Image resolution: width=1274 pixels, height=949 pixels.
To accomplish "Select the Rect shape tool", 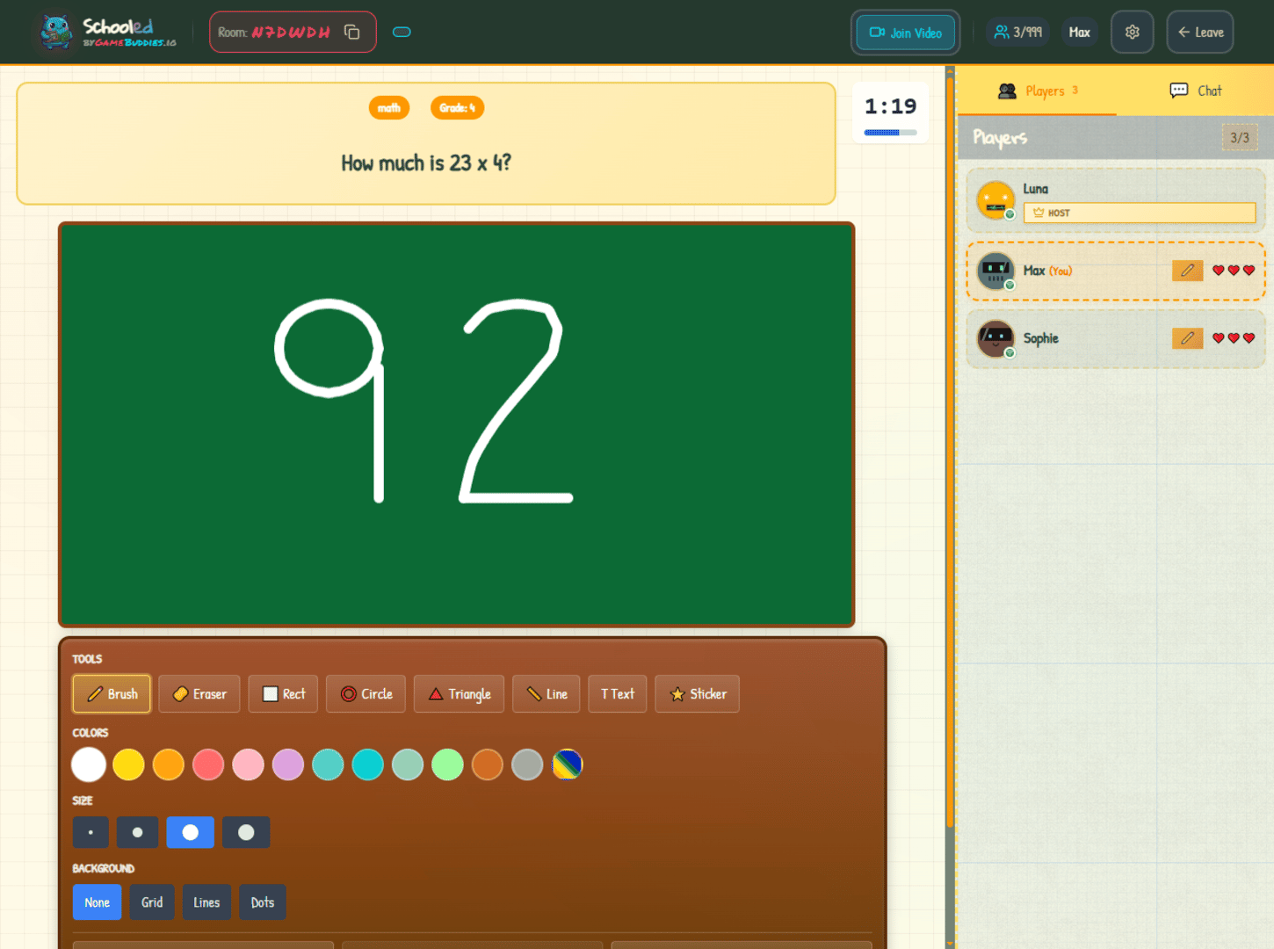I will 283,694.
